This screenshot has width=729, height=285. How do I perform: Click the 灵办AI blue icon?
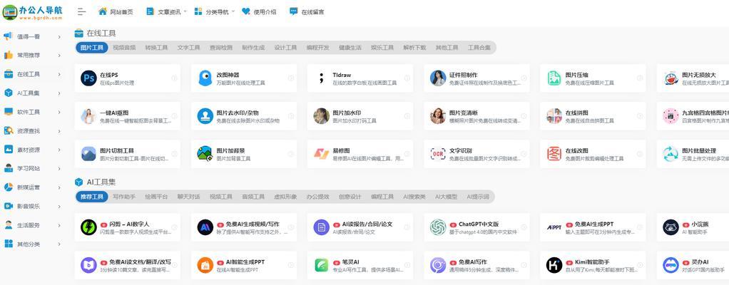coord(671,265)
